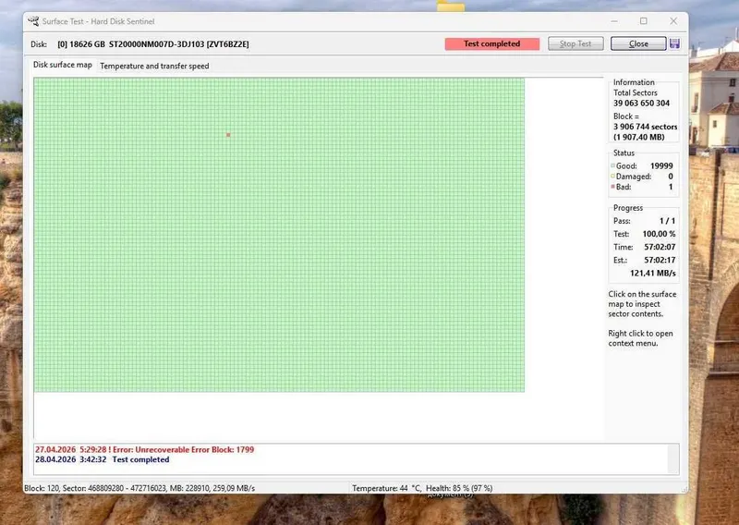The height and width of the screenshot is (525, 739).
Task: Select the 28.04.2026 Test completed log line
Action: click(x=103, y=459)
